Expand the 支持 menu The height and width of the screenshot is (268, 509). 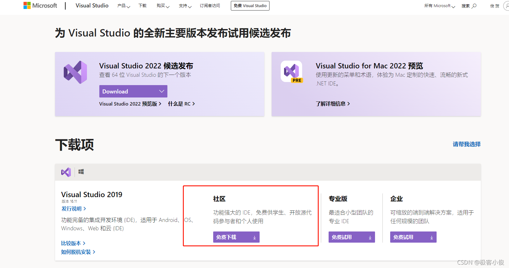(185, 6)
